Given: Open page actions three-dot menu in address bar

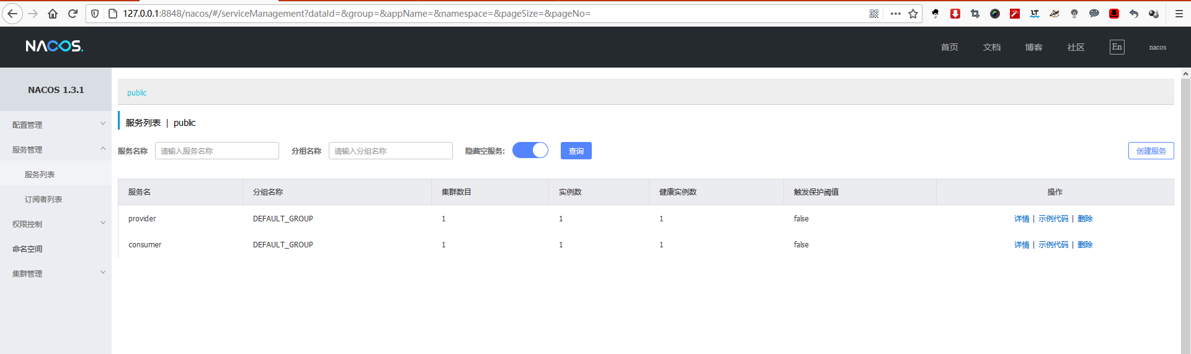Looking at the screenshot, I should coord(895,14).
